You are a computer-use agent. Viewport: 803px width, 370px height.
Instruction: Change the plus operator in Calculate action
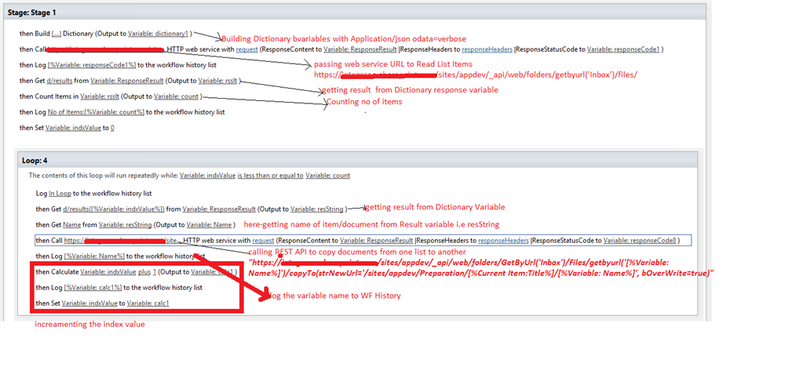144,272
